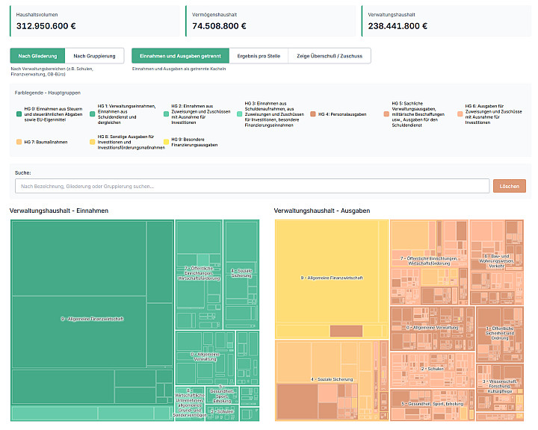Open Gesundheit, Sport, Erholung tile in Ausgaben

coord(432,404)
